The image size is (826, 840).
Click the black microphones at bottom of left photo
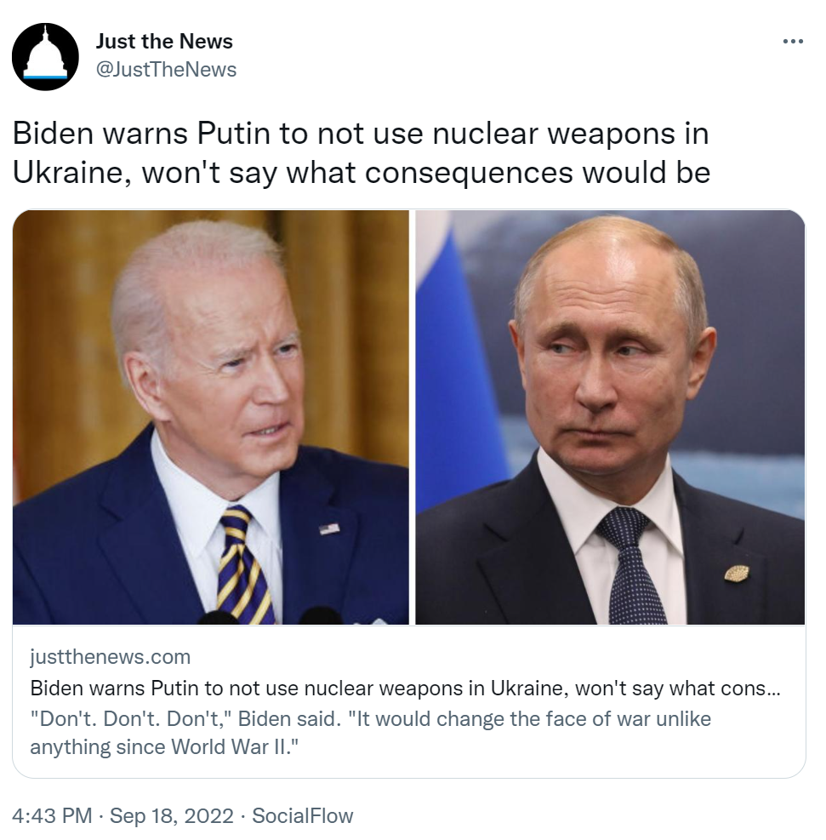coord(271,616)
